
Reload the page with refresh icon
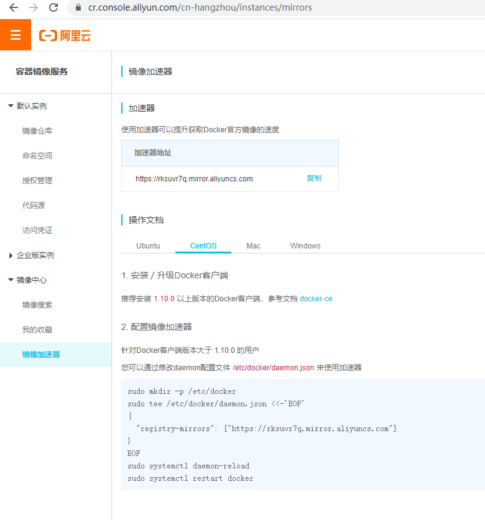53,7
